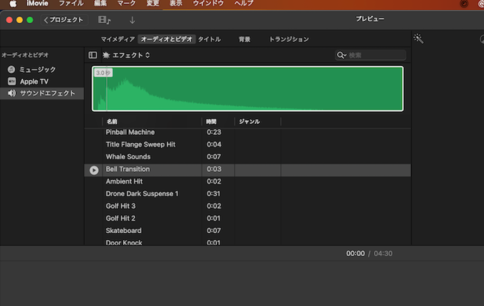Image resolution: width=484 pixels, height=306 pixels.
Task: Toggle the sidebar visibility icon
Action: click(93, 55)
